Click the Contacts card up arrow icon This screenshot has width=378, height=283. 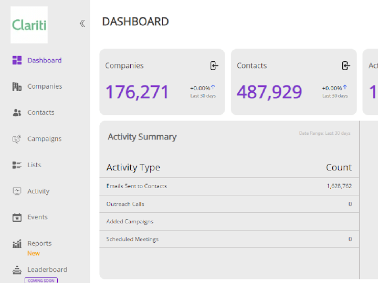tap(345, 87)
